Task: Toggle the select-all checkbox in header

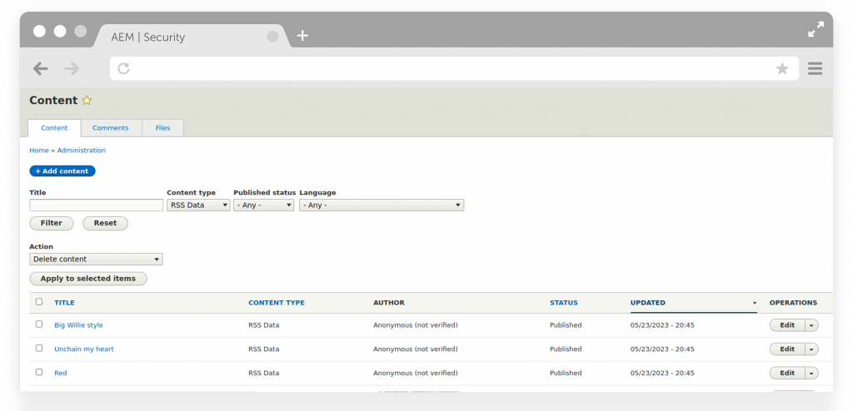Action: pos(39,302)
